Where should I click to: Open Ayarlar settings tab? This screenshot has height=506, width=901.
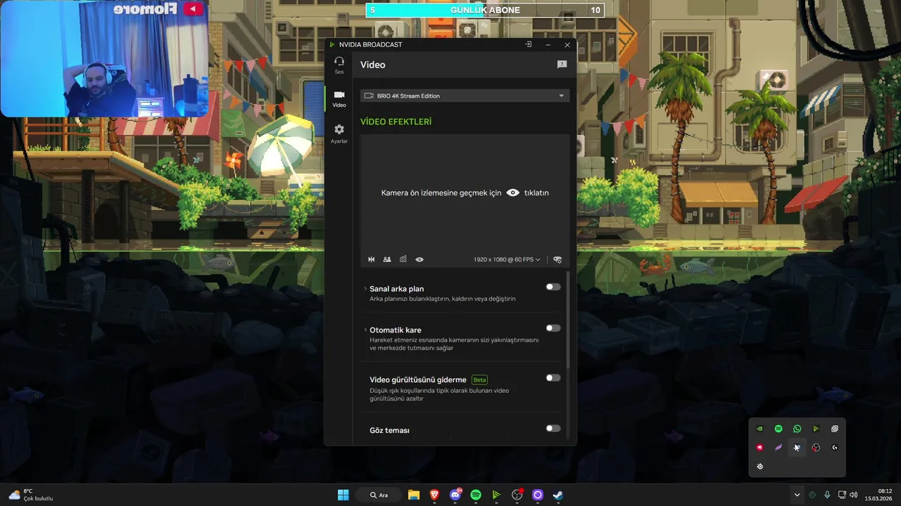pos(339,134)
